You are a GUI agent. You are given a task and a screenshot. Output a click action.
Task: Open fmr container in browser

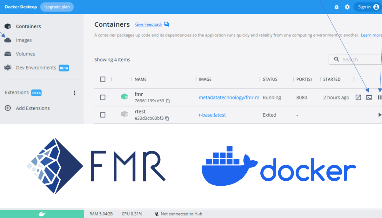pyautogui.click(x=358, y=97)
